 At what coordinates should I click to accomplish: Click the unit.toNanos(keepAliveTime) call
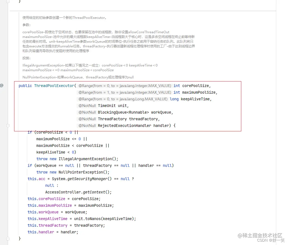104,219
